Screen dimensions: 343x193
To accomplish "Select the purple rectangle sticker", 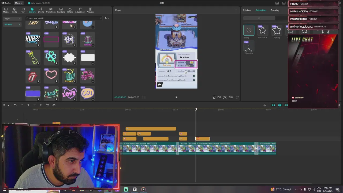I will [x=33, y=94].
